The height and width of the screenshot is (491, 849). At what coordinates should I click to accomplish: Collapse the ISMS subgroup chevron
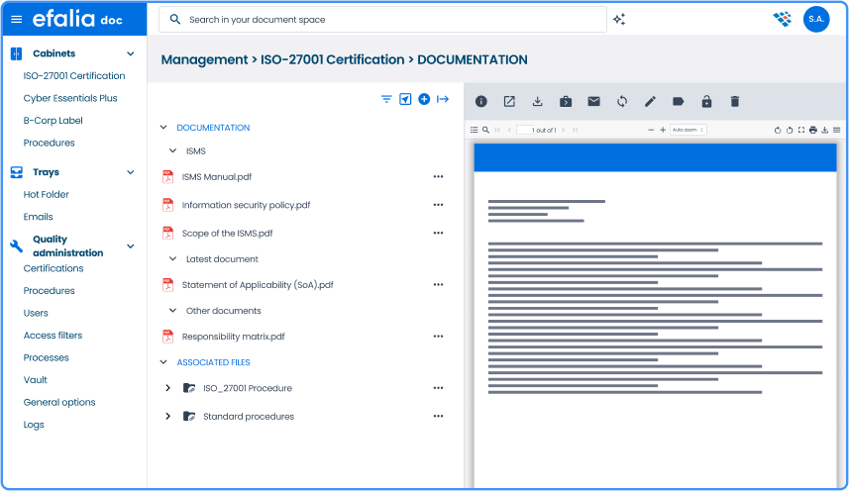(172, 150)
